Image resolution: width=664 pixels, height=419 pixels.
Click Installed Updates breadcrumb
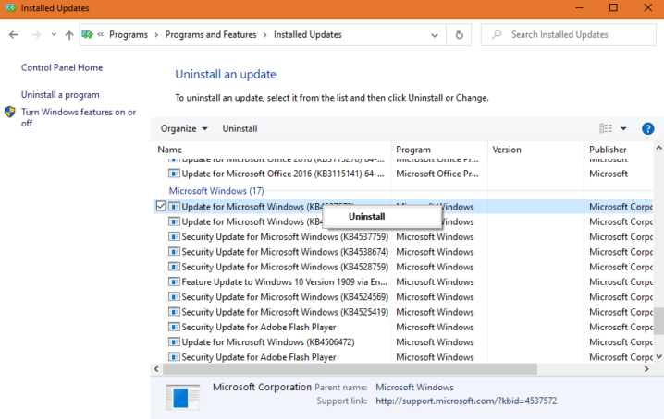pos(307,35)
